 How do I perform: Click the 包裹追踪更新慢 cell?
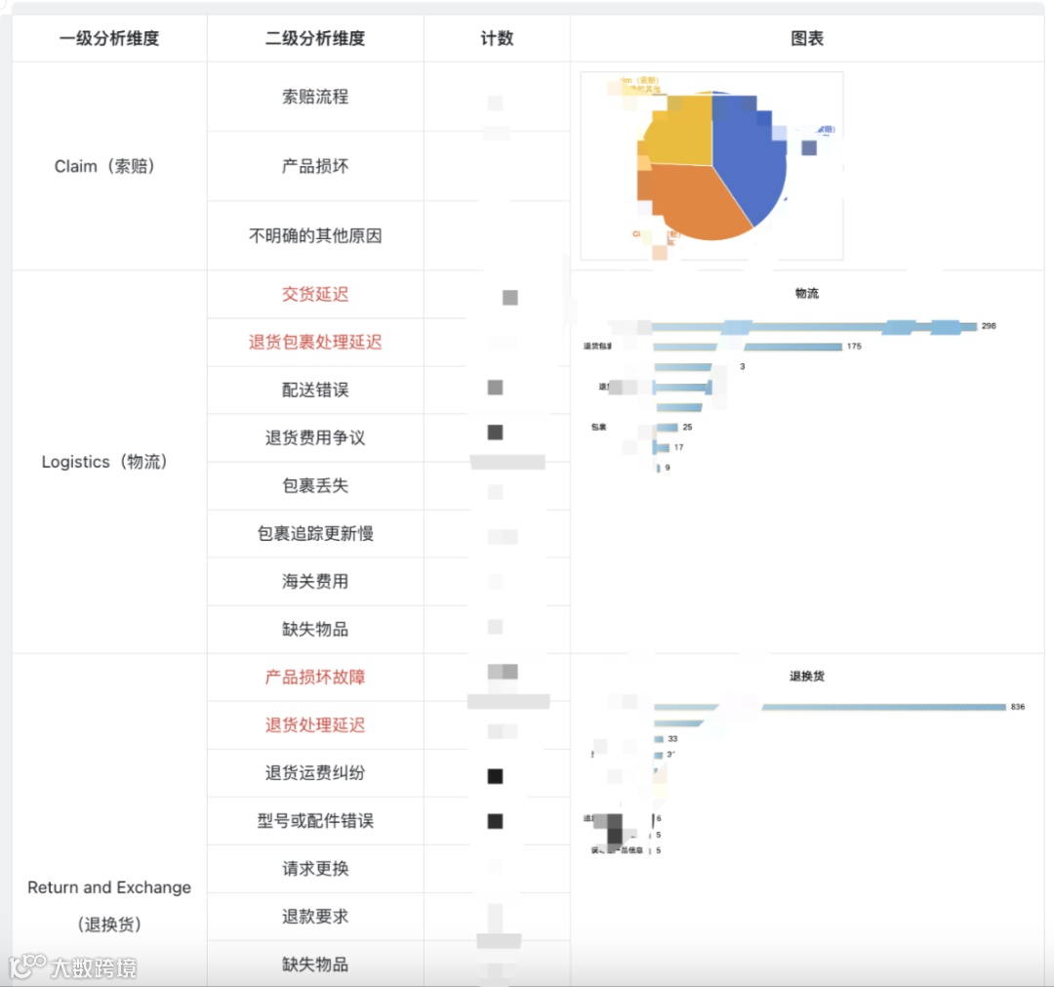[x=315, y=533]
